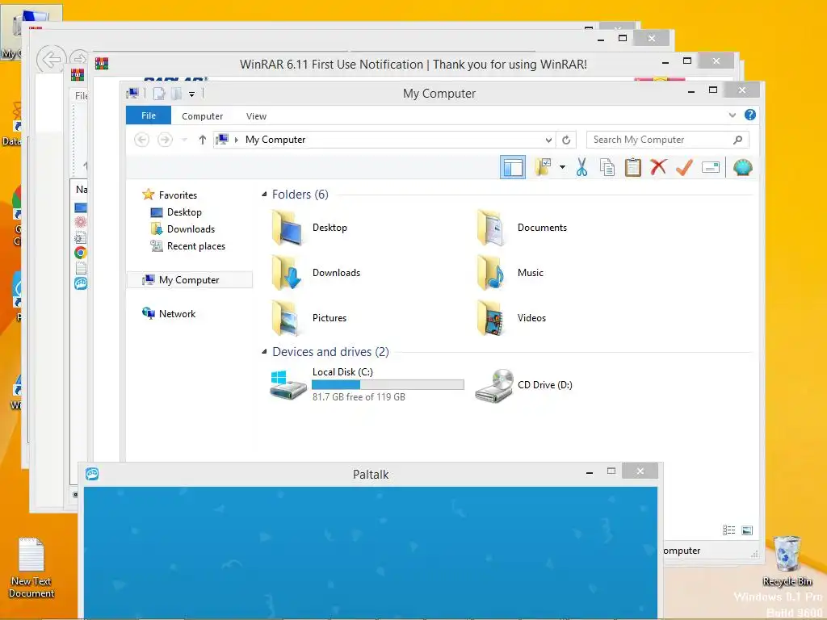Expand the ribbon with the chevron
Viewport: 827px width, 620px height.
pyautogui.click(x=732, y=115)
